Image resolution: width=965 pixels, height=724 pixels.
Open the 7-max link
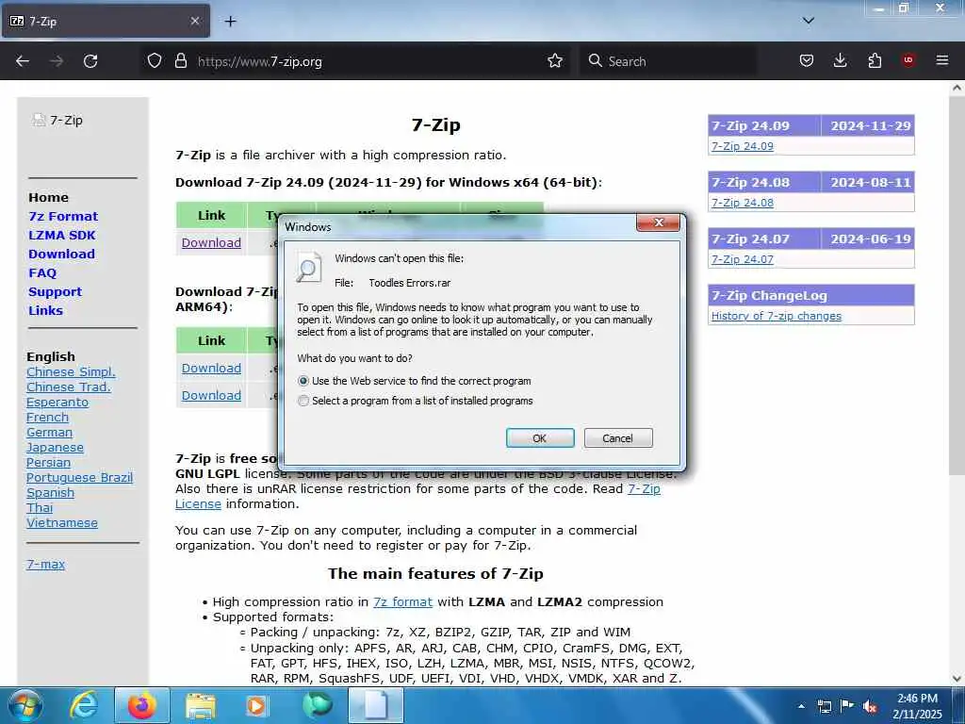point(45,564)
